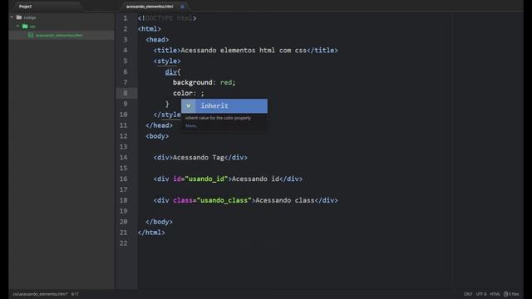Click the 'Acessando Tag' div text
532x299 pixels.
[x=199, y=157]
